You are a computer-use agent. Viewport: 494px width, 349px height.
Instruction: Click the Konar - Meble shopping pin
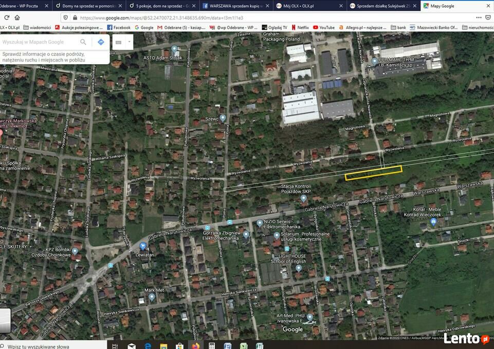(433, 221)
